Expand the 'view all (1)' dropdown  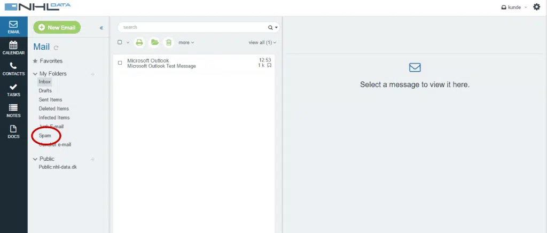(x=262, y=43)
